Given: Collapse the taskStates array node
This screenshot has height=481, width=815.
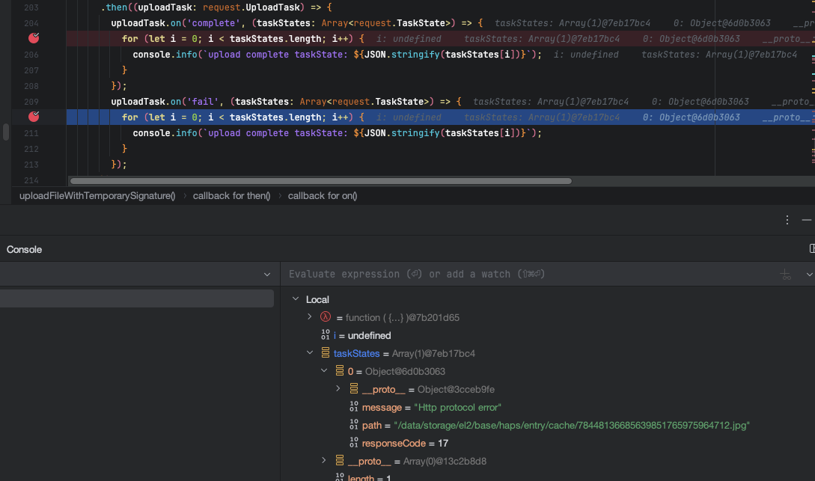Looking at the screenshot, I should pyautogui.click(x=310, y=353).
